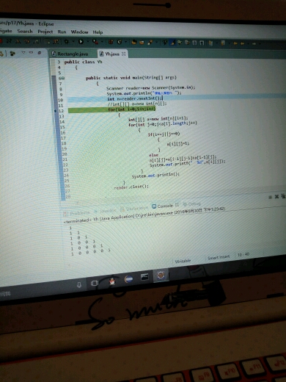Open the Problems view tab
This screenshot has width=286, height=382.
(77, 213)
